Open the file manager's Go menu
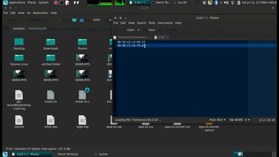The width and height of the screenshot is (279, 157). (x=29, y=13)
